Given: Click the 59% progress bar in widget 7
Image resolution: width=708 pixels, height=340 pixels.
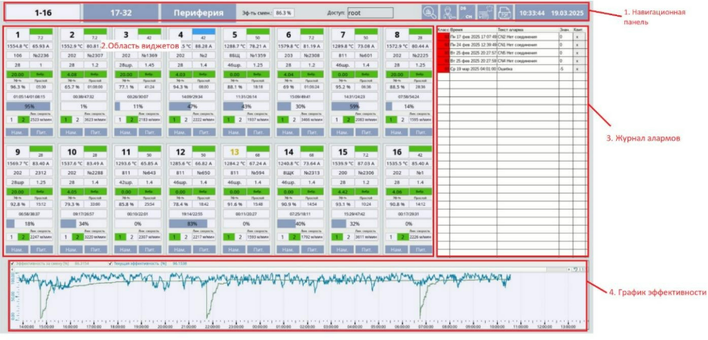Looking at the screenshot, I should [354, 106].
